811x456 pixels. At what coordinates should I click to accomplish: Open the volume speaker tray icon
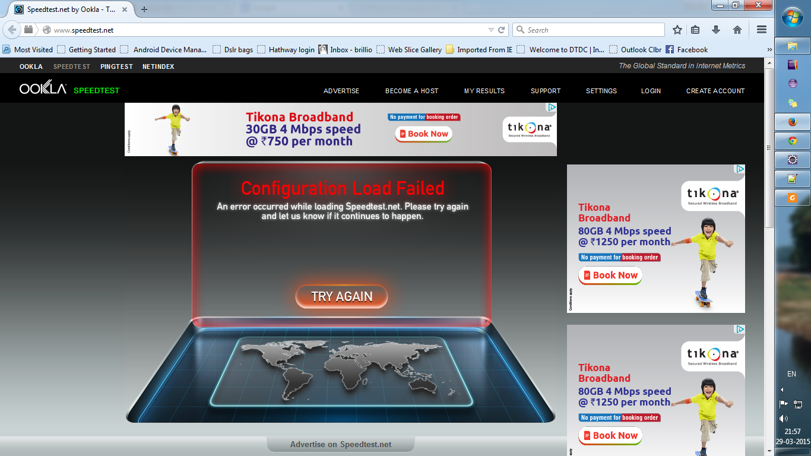point(784,419)
